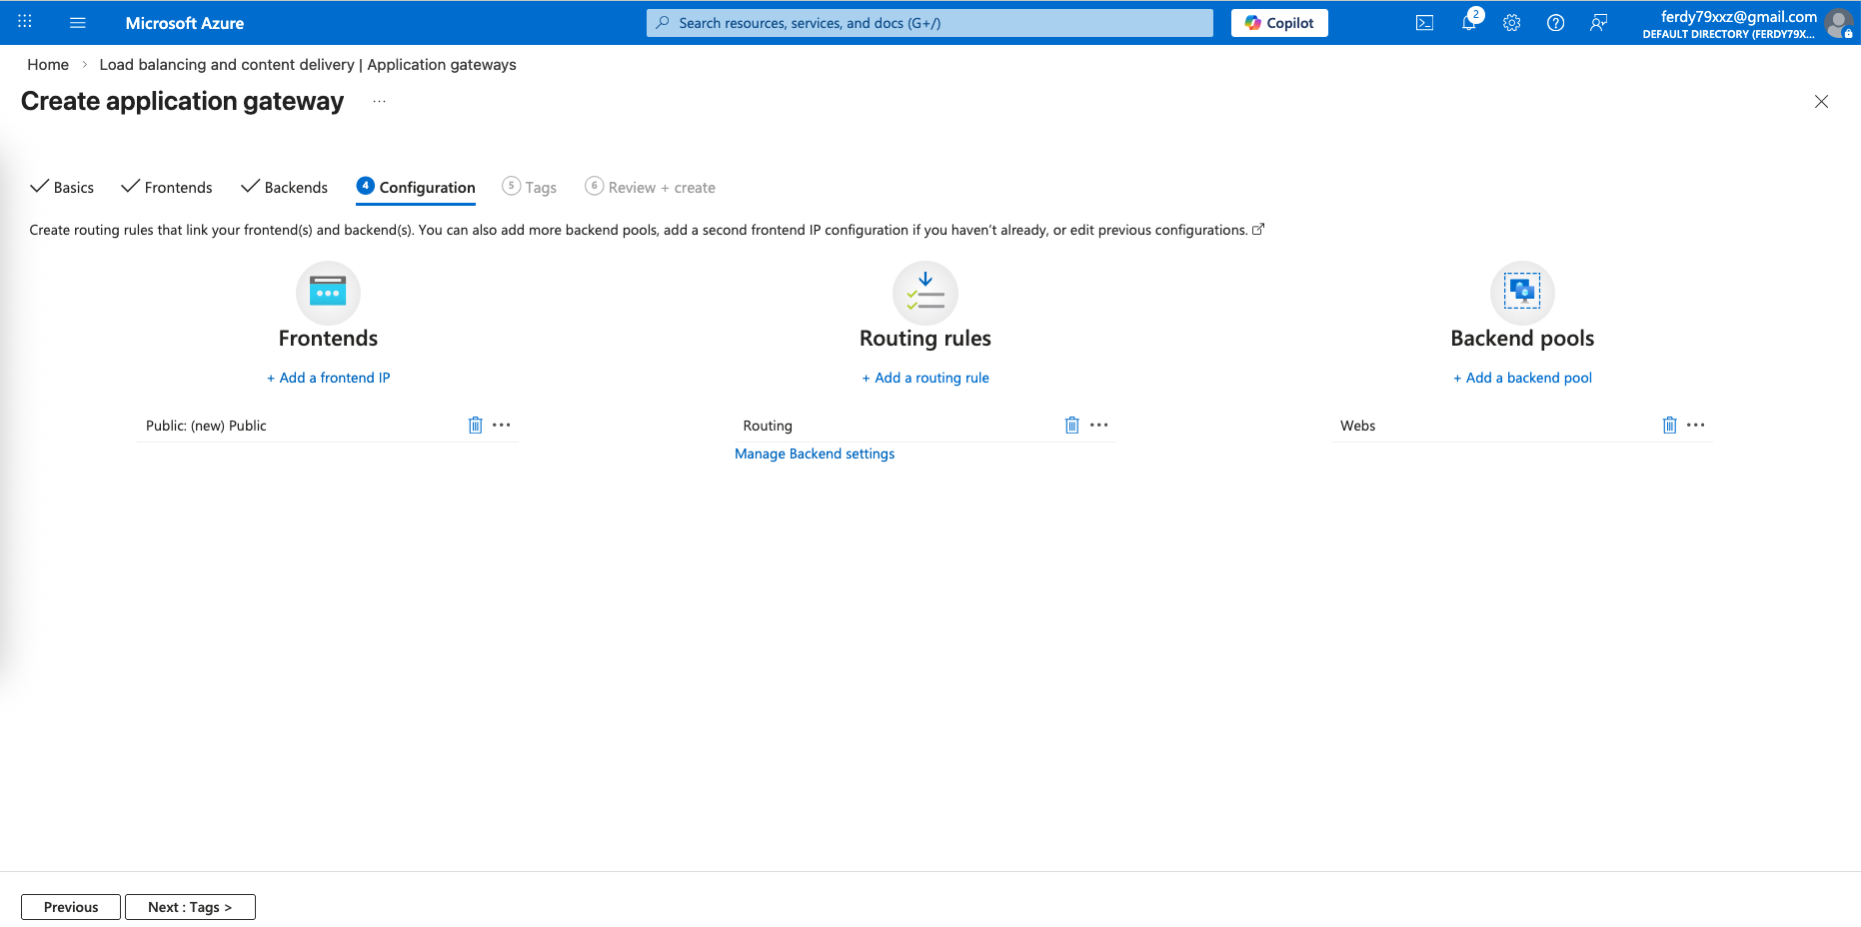
Task: Open the Azure portal hamburger menu
Action: point(77,23)
